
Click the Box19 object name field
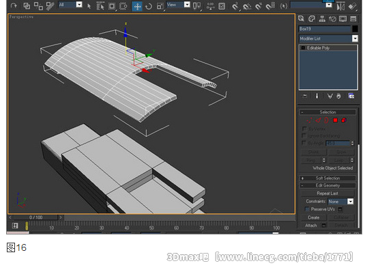point(325,29)
